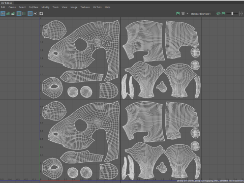Click the update texture refresh icon
244x183 pixels.
tap(219, 14)
